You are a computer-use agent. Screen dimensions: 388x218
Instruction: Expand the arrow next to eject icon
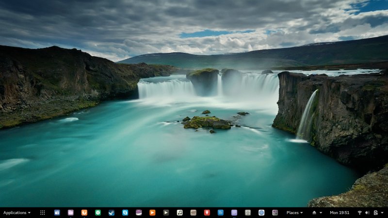(x=321, y=213)
